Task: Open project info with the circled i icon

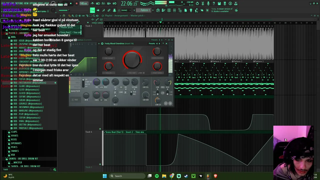Action: point(230,3)
